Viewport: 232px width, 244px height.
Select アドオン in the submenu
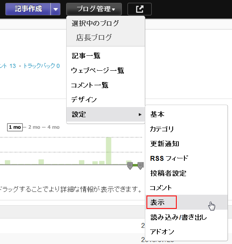186,232
